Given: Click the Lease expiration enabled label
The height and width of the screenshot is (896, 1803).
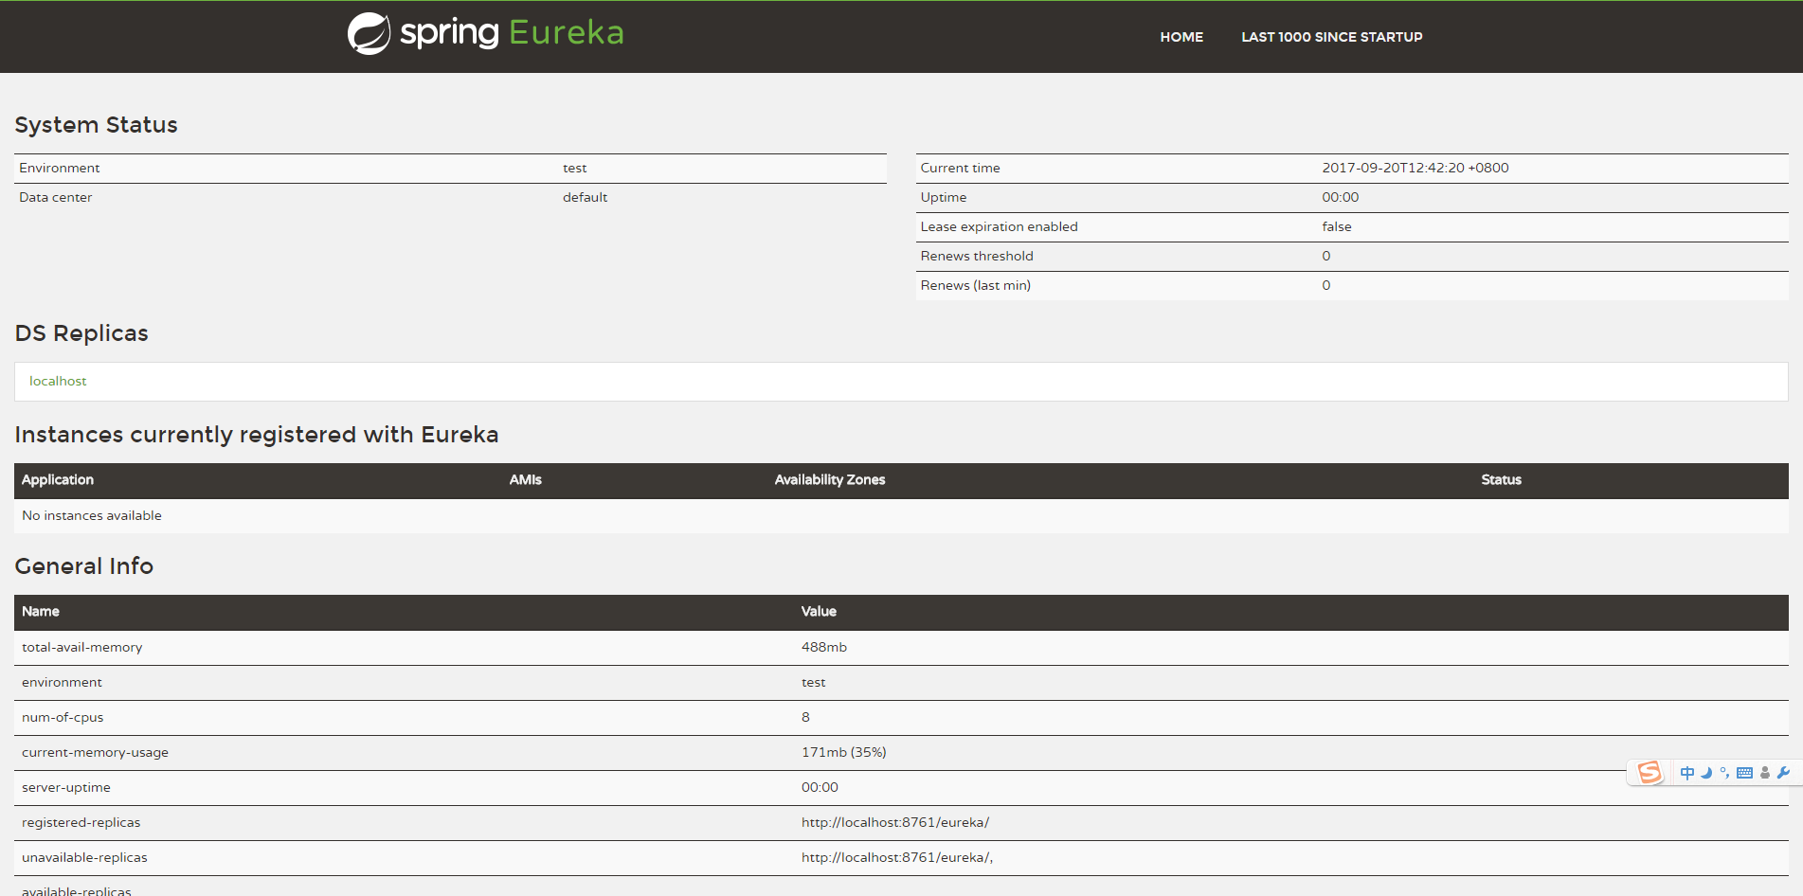Looking at the screenshot, I should click(1000, 226).
